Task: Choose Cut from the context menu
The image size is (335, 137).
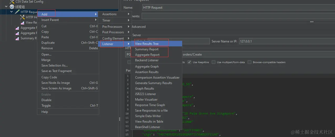Action: (x=68, y=26)
